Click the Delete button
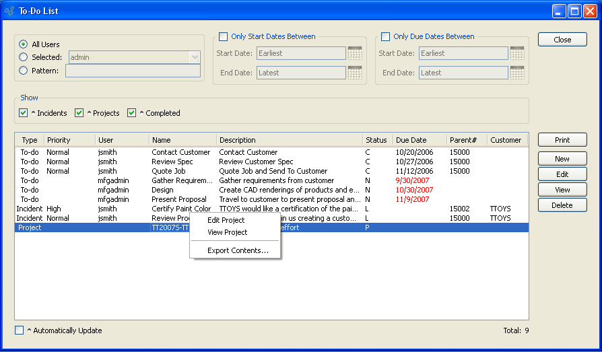The width and height of the screenshot is (602, 352). tap(562, 205)
